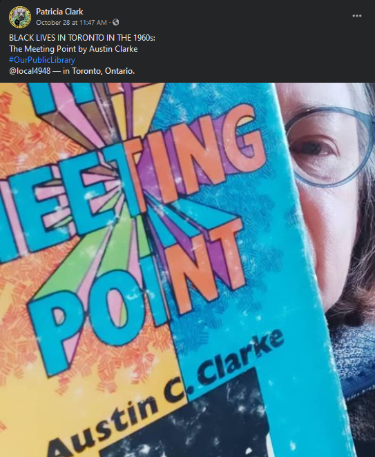Follow the #OurPublicLibrary hashtag link
This screenshot has width=375, height=457.
click(42, 60)
